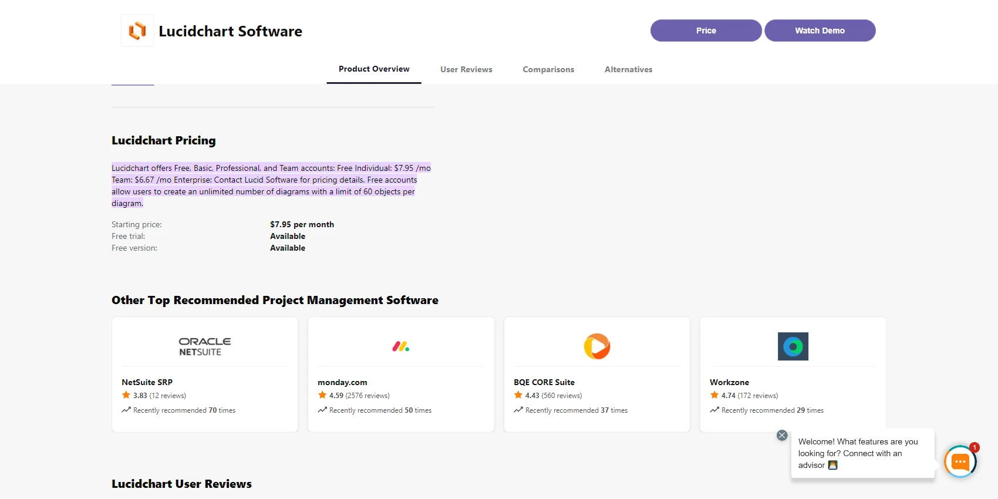This screenshot has height=499, width=998.
Task: Click the monday.com logo
Action: [x=401, y=346]
